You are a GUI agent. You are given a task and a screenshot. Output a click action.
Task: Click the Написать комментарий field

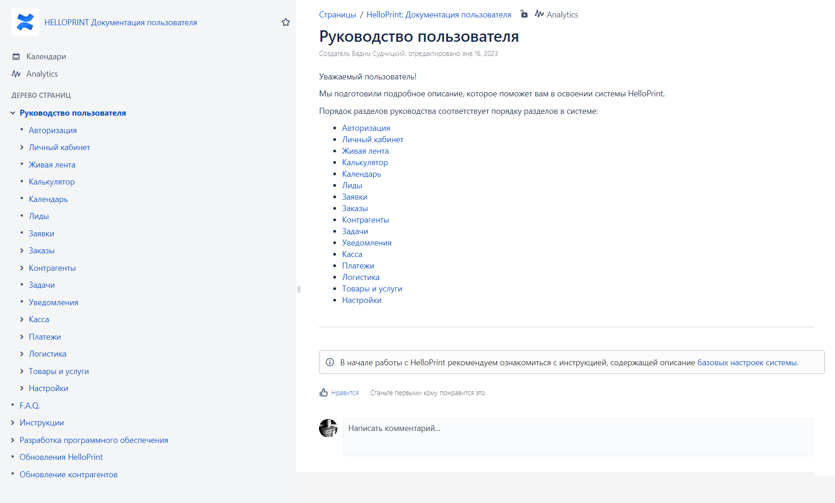pos(578,437)
